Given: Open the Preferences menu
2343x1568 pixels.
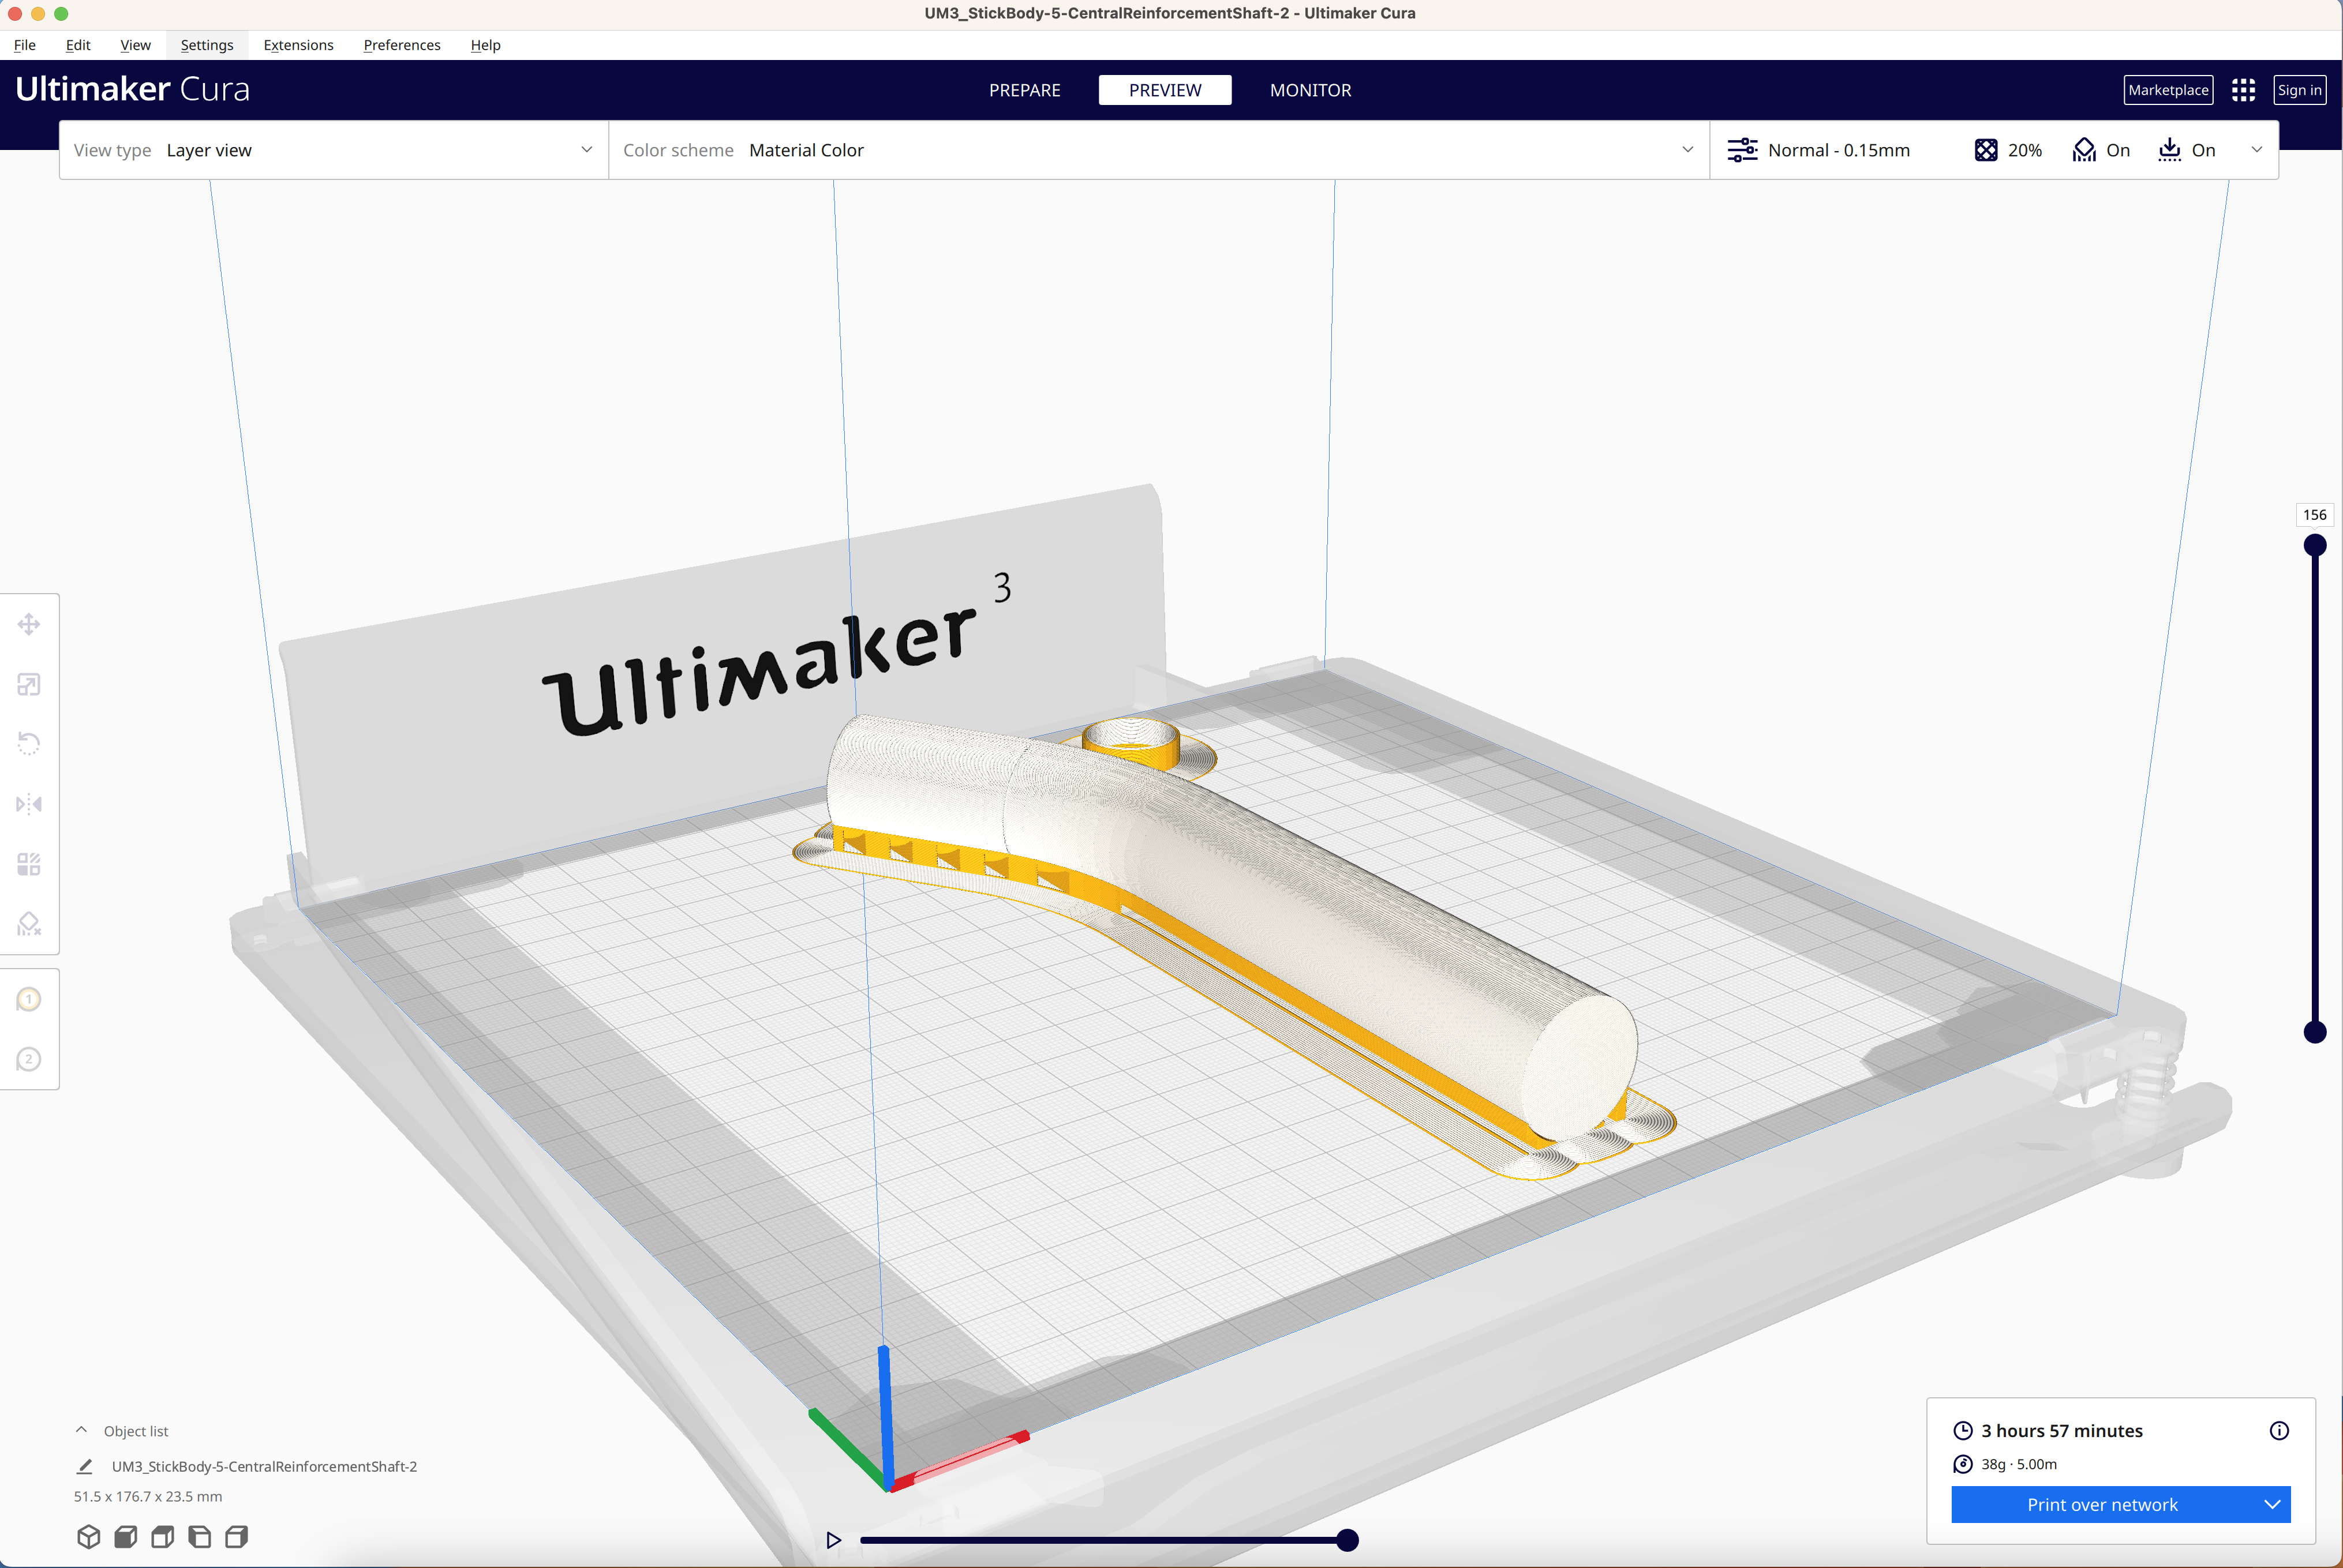Looking at the screenshot, I should tap(401, 45).
